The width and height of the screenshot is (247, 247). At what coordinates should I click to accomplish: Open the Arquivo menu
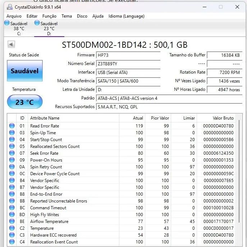[14, 16]
